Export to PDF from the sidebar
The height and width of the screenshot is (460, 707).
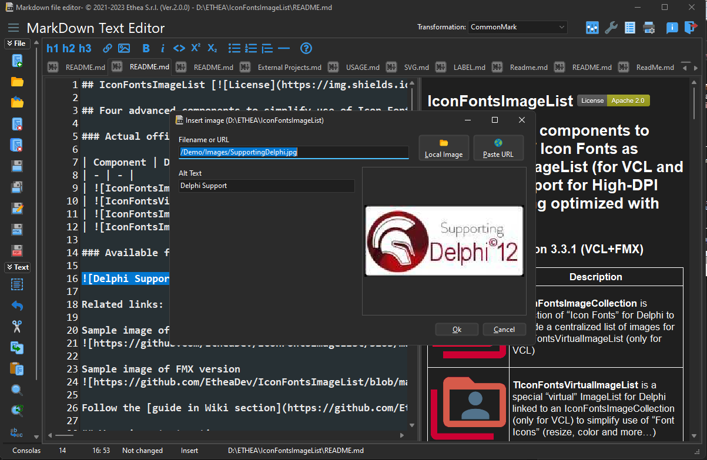[x=17, y=251]
